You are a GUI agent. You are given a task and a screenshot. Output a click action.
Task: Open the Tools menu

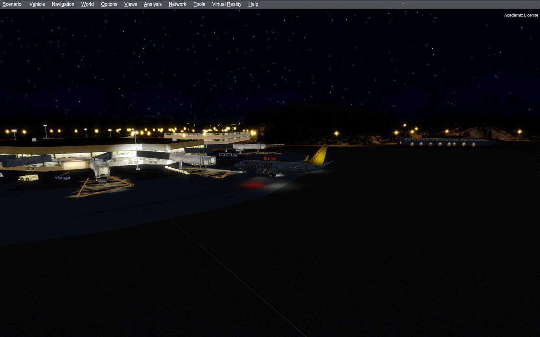tap(199, 4)
